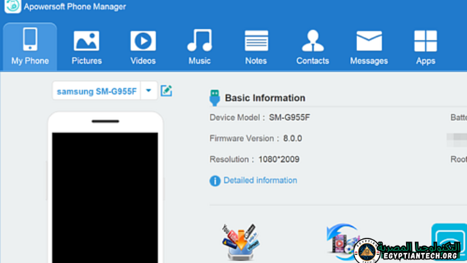The image size is (467, 263).
Task: Launch the video downloader tool icon
Action: (x=241, y=242)
